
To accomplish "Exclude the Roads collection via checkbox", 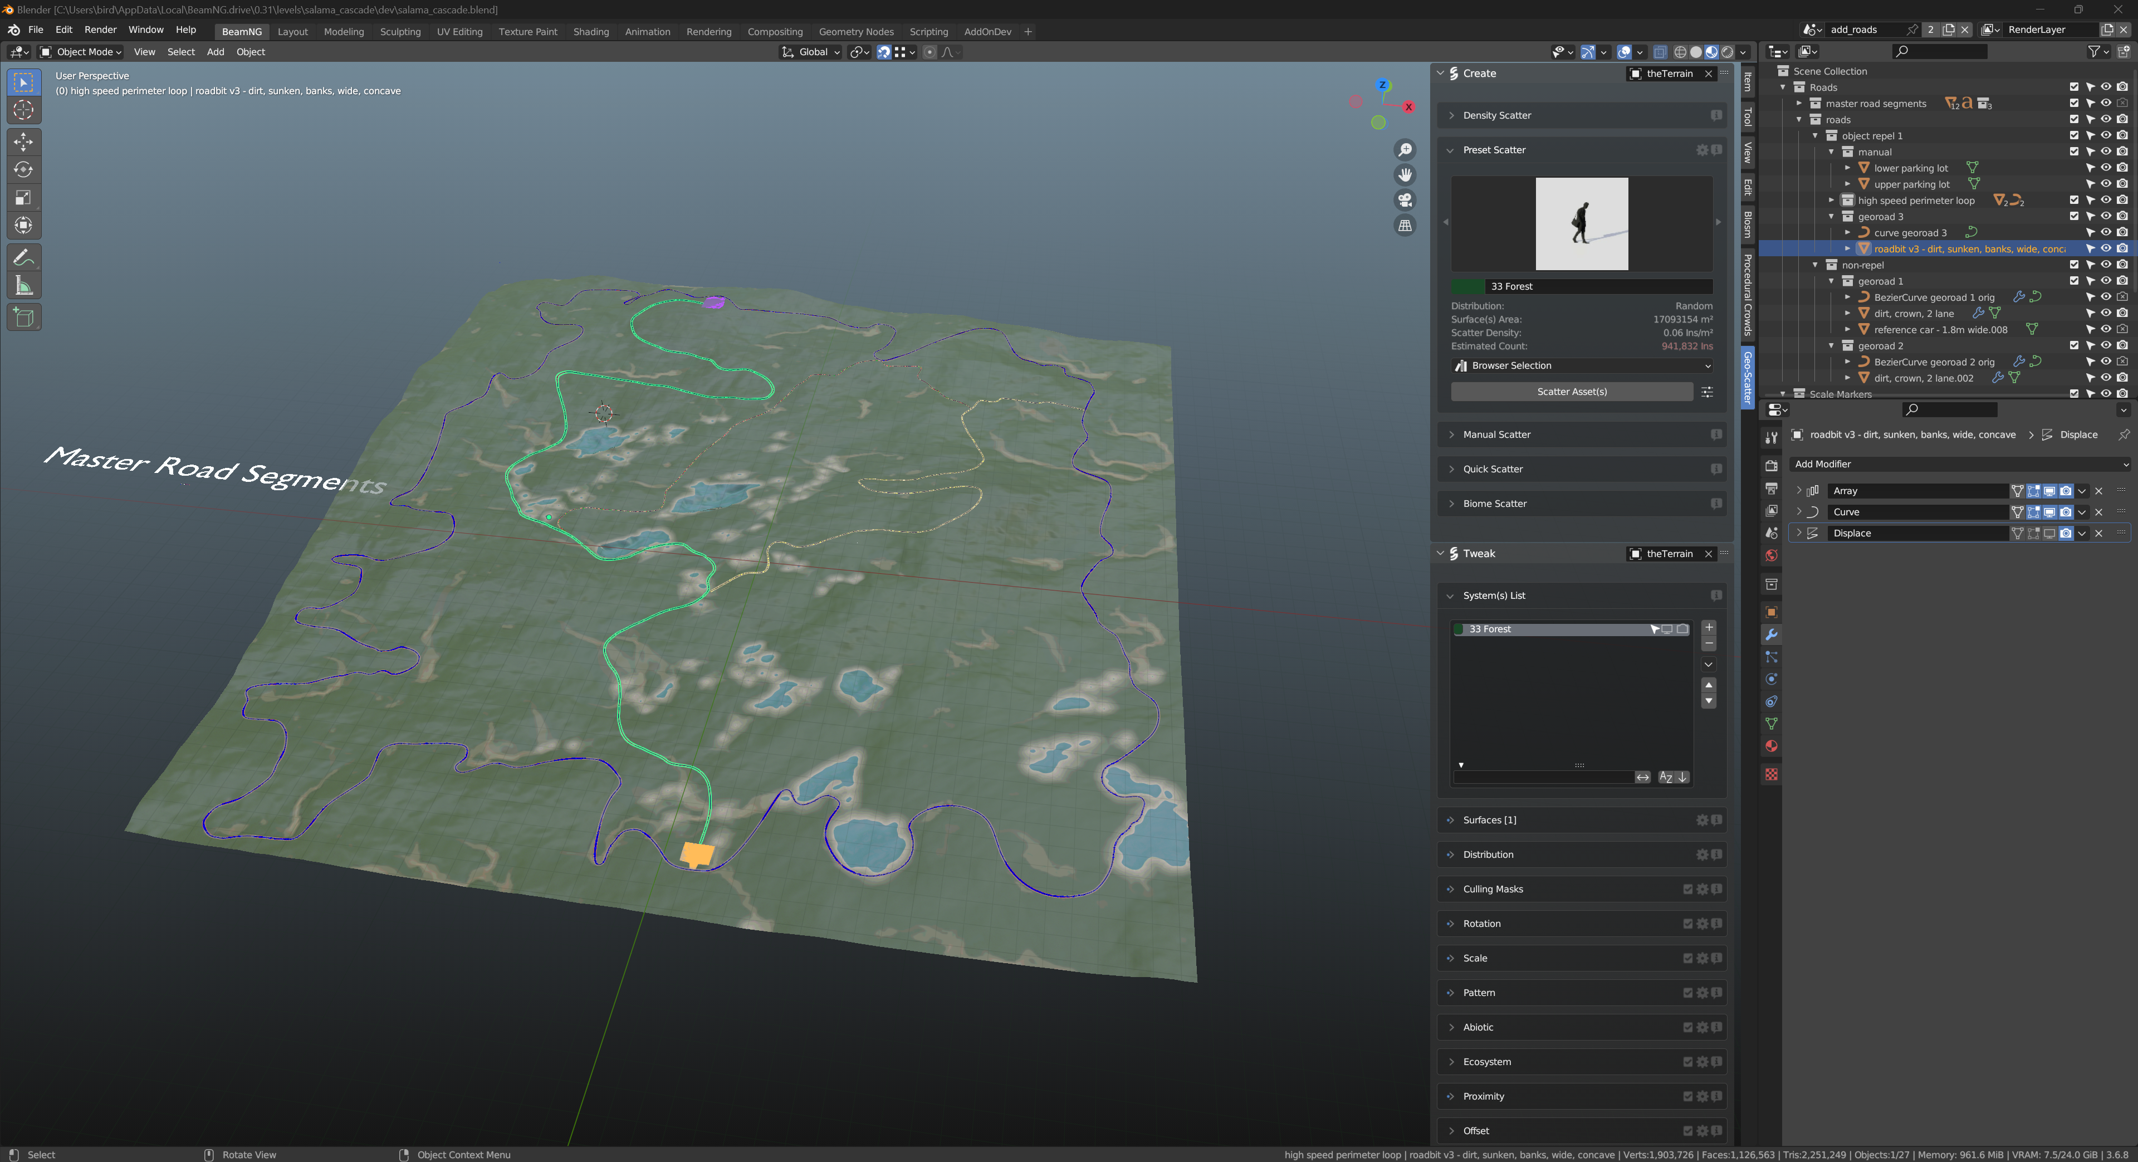I will pos(2073,87).
